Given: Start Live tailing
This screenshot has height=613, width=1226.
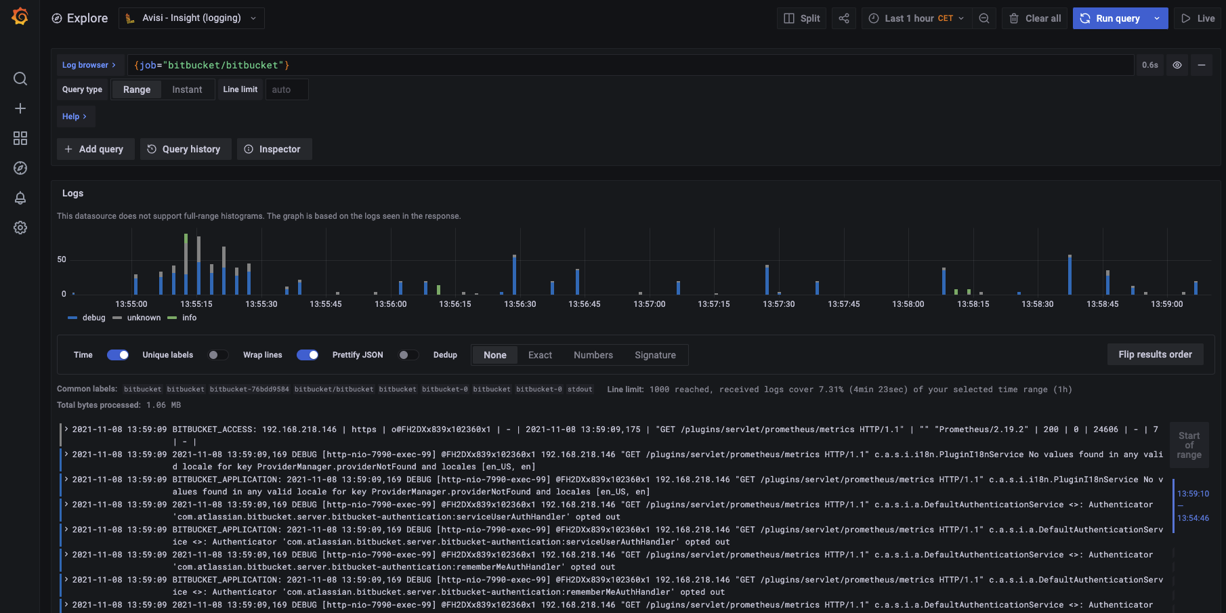Looking at the screenshot, I should (1198, 18).
